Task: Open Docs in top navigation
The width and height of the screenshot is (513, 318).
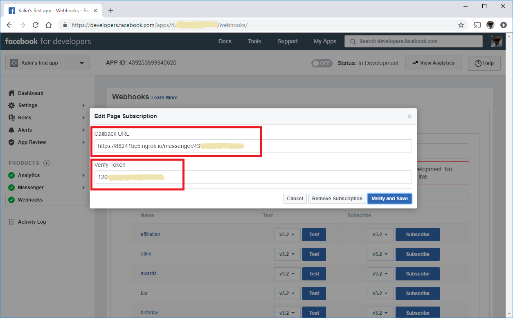Action: click(225, 41)
